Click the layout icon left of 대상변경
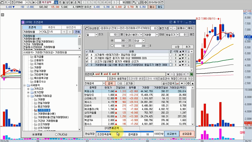Viewport: 252px width, 142px height. point(87,28)
